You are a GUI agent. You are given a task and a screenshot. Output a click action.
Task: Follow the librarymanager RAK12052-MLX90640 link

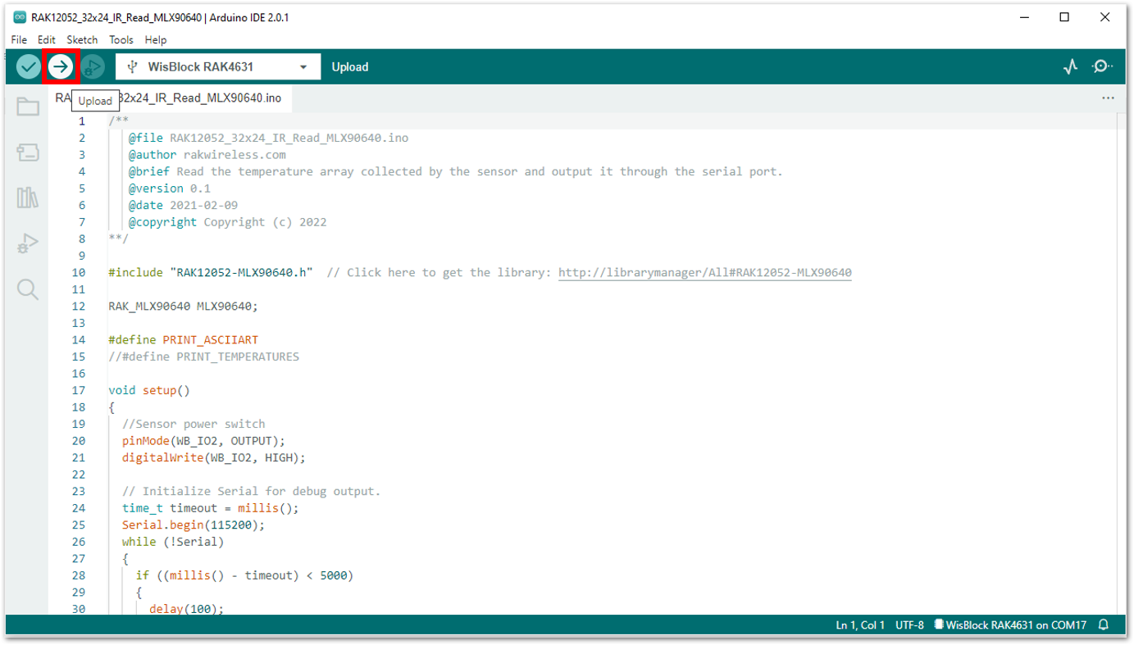(x=705, y=272)
